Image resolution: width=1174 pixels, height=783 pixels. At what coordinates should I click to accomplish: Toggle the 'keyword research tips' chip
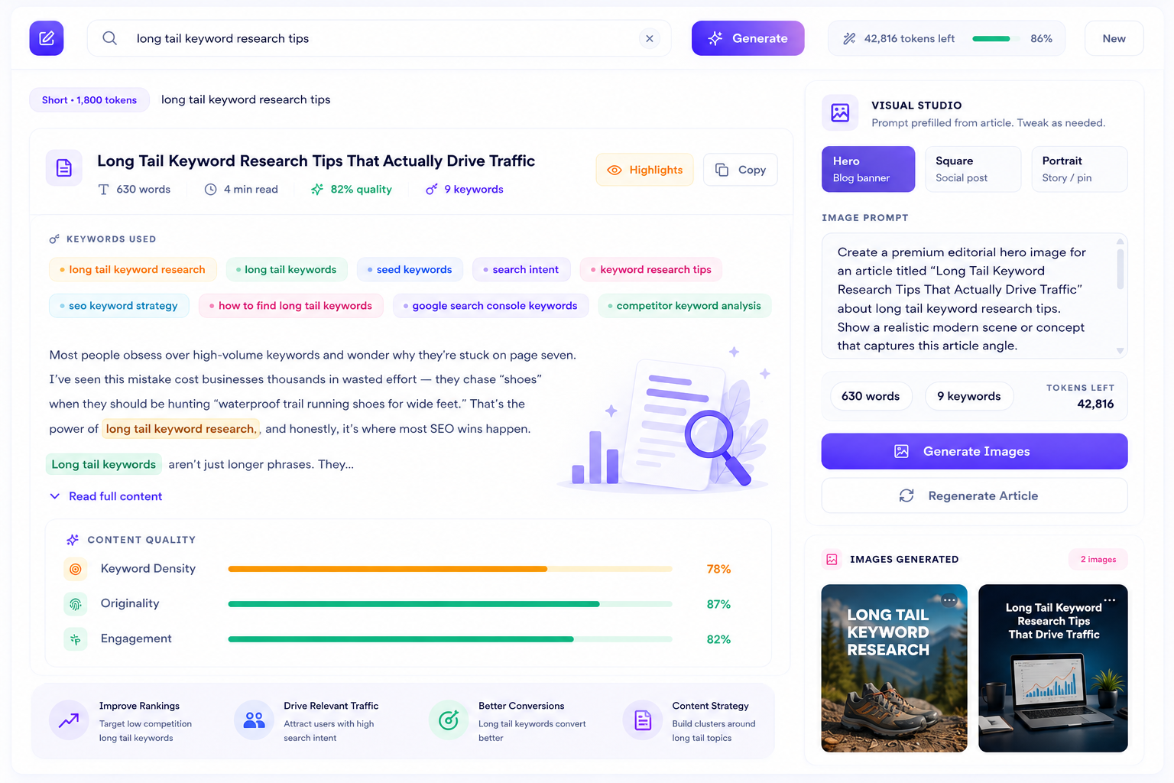coord(651,269)
